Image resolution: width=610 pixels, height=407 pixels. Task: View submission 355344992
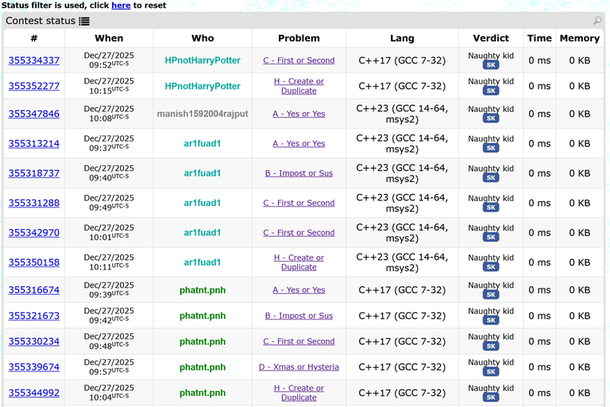click(x=34, y=393)
